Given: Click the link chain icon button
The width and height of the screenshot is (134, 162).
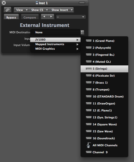Looking at the screenshot, I should click(8, 10).
